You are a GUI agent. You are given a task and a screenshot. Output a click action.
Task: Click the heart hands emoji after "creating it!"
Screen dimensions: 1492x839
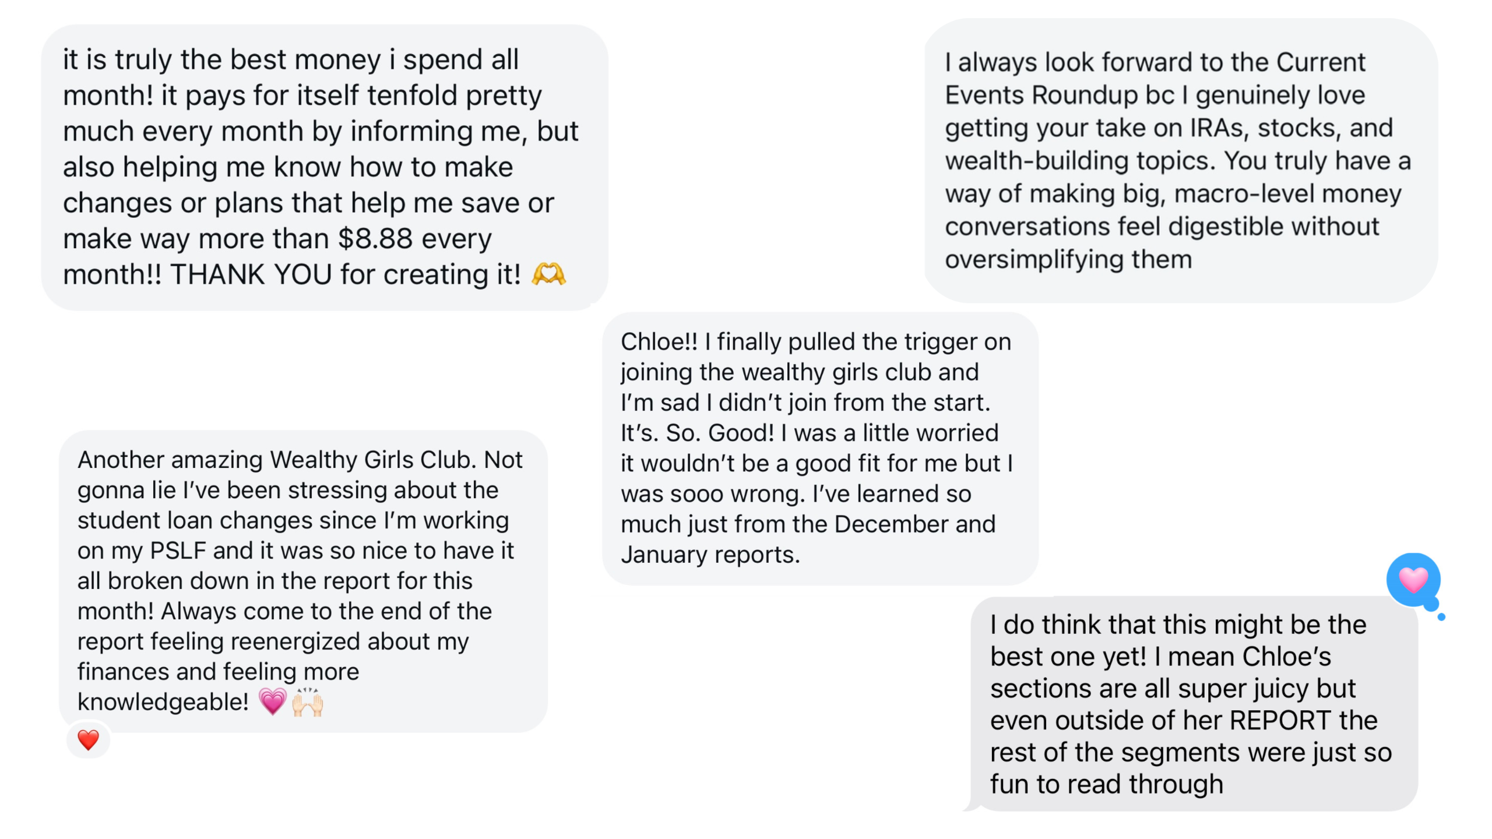tap(548, 274)
